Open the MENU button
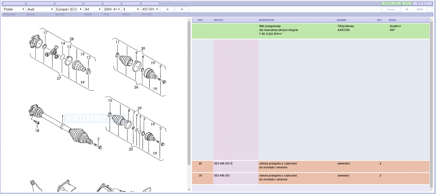Viewport: 436px width, 194px height. pos(422,4)
